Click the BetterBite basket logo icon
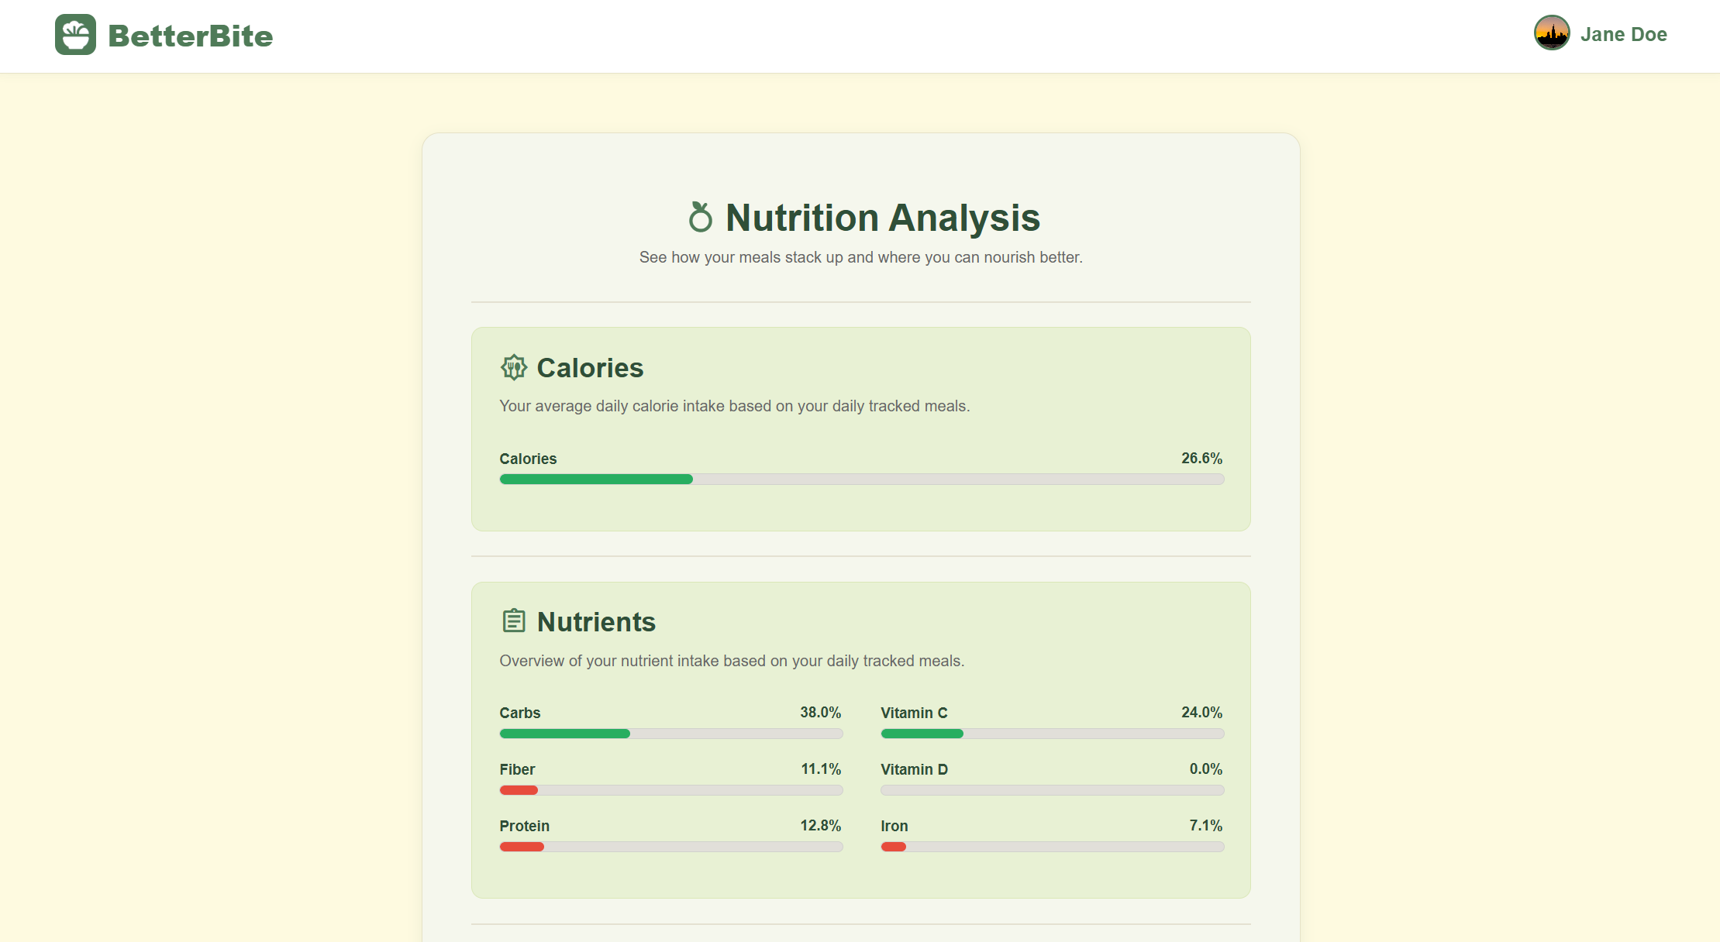Viewport: 1720px width, 942px height. coord(75,34)
